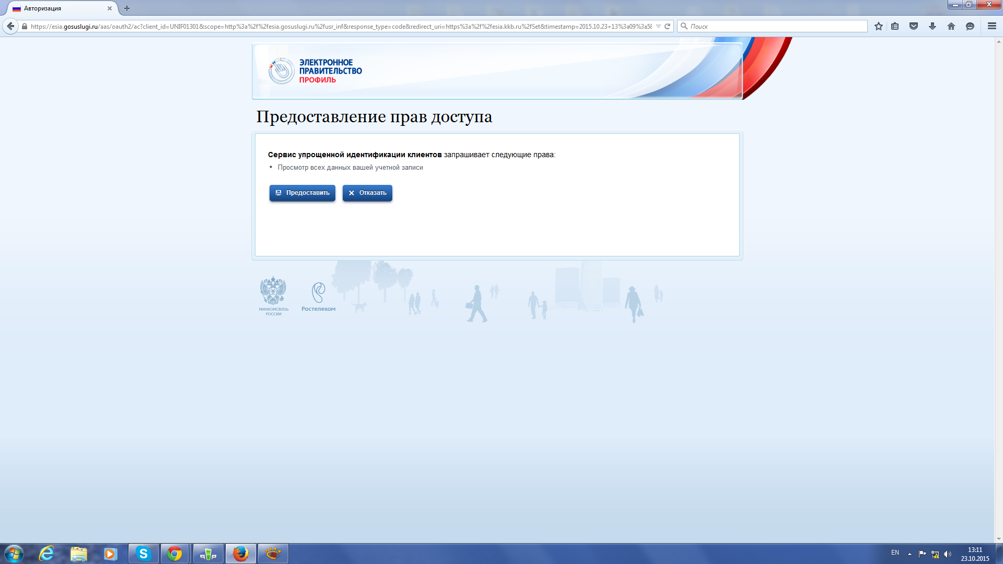The height and width of the screenshot is (564, 1003).
Task: Bookmark this page with the star icon
Action: pyautogui.click(x=879, y=26)
